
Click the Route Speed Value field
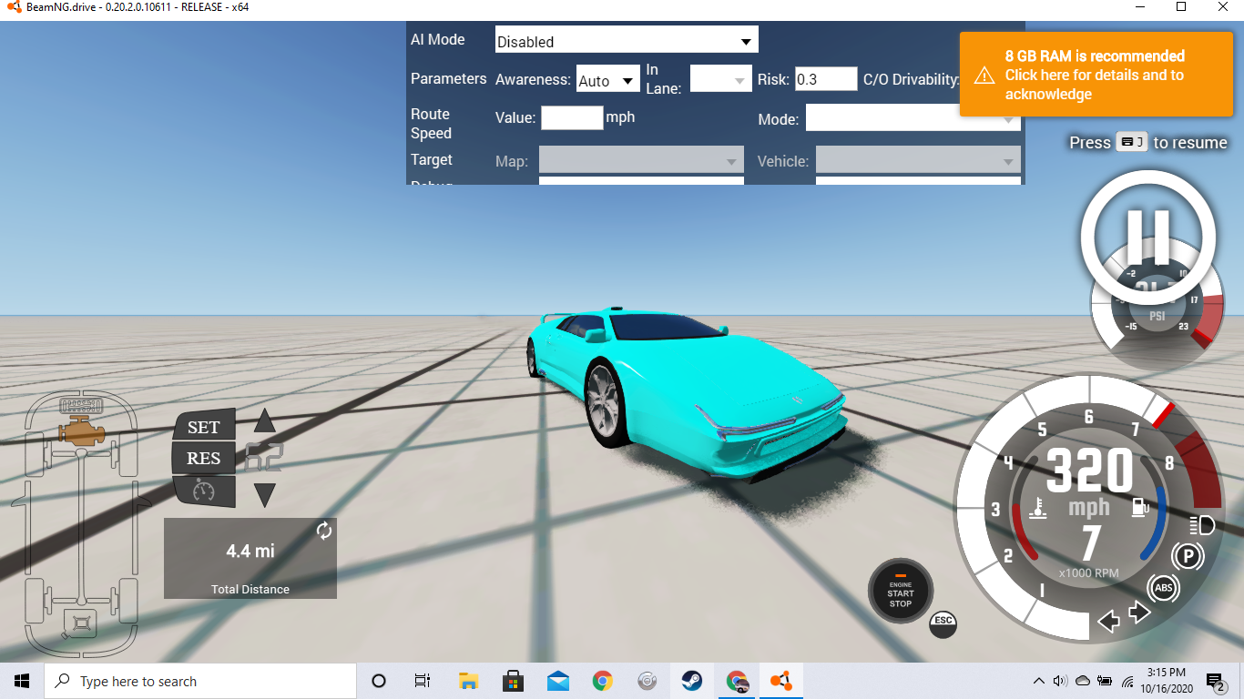pyautogui.click(x=572, y=117)
